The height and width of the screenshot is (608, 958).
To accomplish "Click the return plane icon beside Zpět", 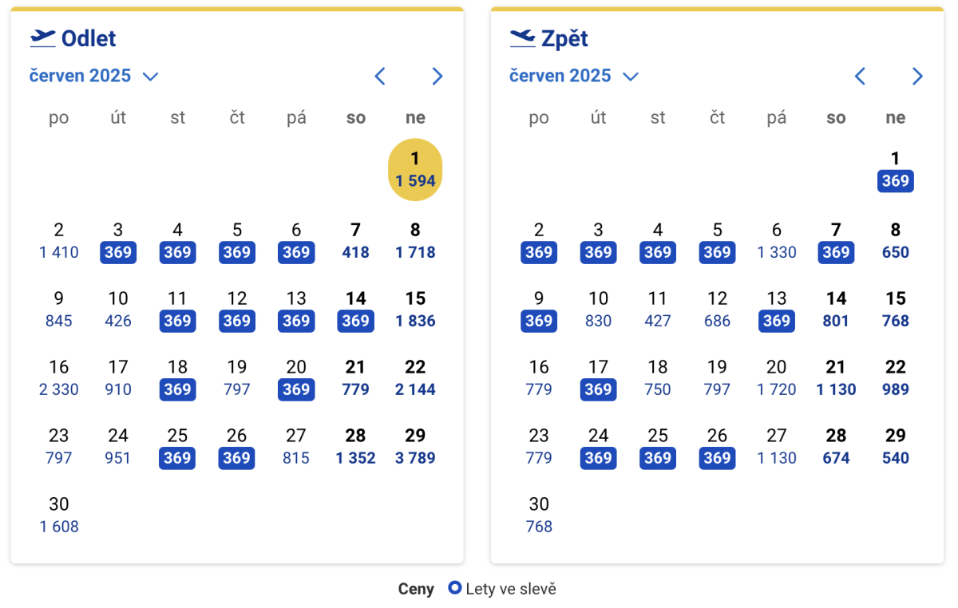I will pos(522,38).
